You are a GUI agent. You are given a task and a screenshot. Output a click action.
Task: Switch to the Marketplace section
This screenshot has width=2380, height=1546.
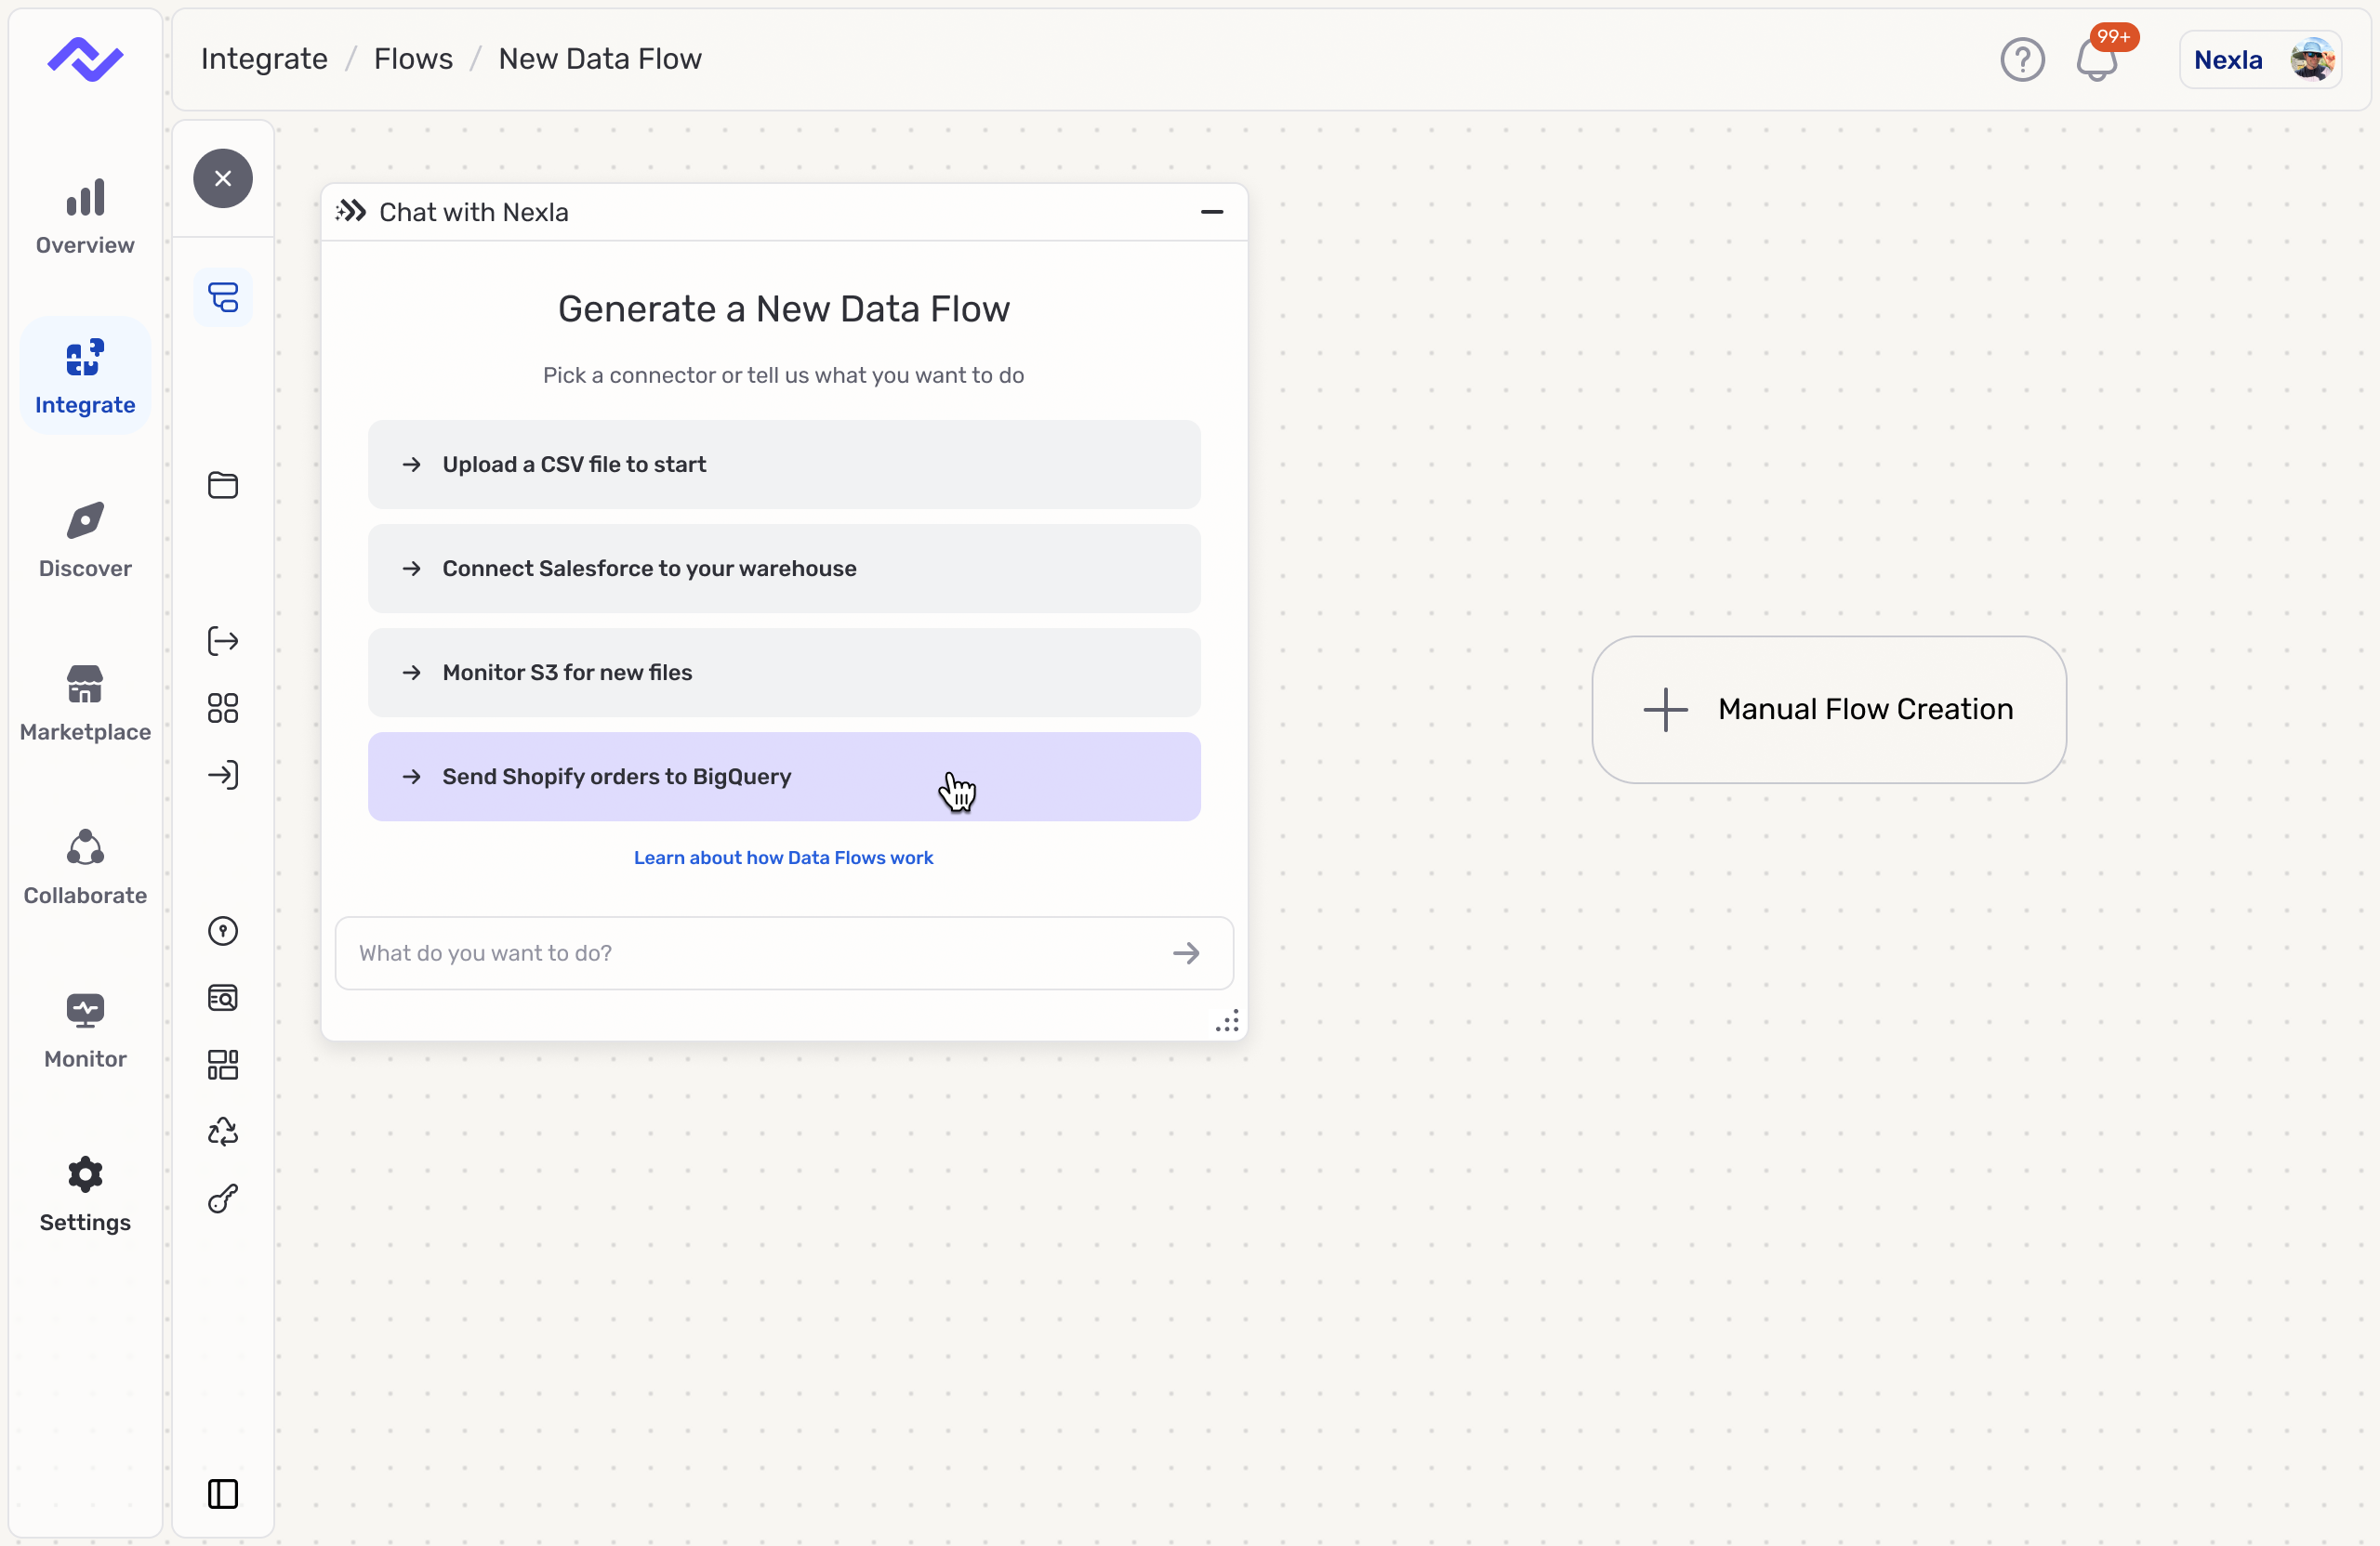[84, 702]
